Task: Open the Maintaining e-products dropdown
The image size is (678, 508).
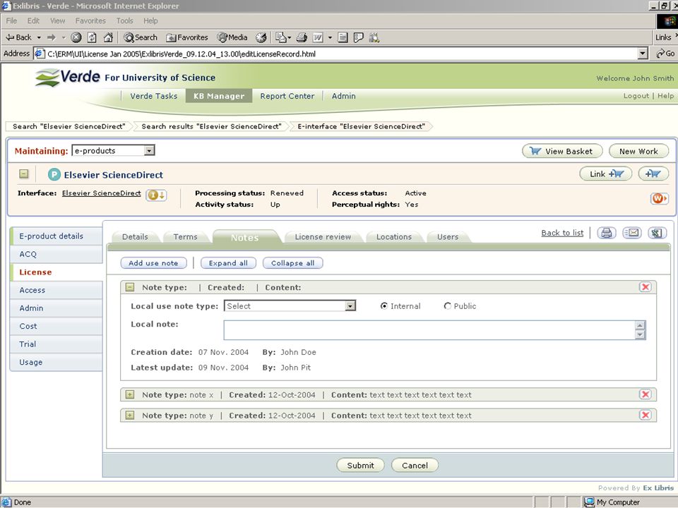Action: click(x=150, y=150)
